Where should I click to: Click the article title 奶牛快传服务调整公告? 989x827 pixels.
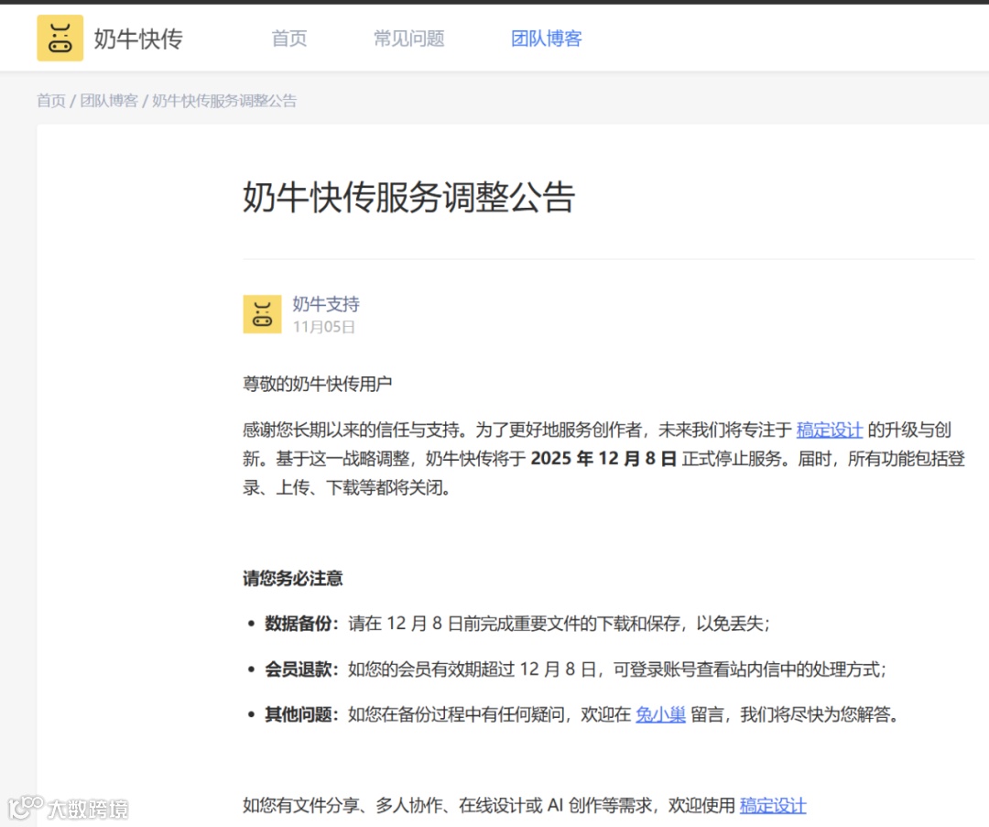(x=408, y=197)
